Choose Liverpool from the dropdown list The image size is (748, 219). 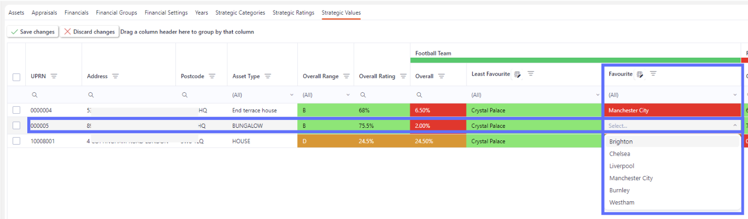[x=672, y=166]
